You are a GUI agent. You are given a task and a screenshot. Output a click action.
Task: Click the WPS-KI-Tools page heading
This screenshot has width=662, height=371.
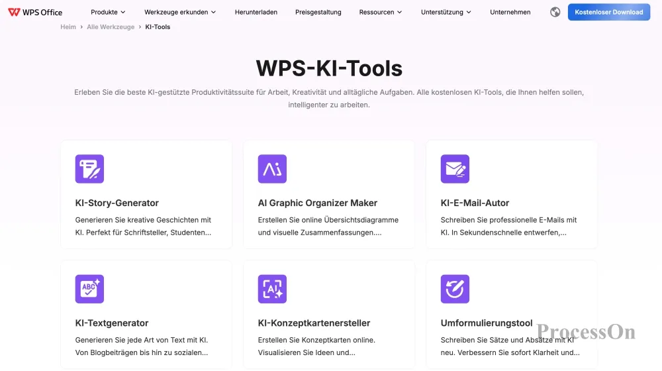pyautogui.click(x=329, y=68)
